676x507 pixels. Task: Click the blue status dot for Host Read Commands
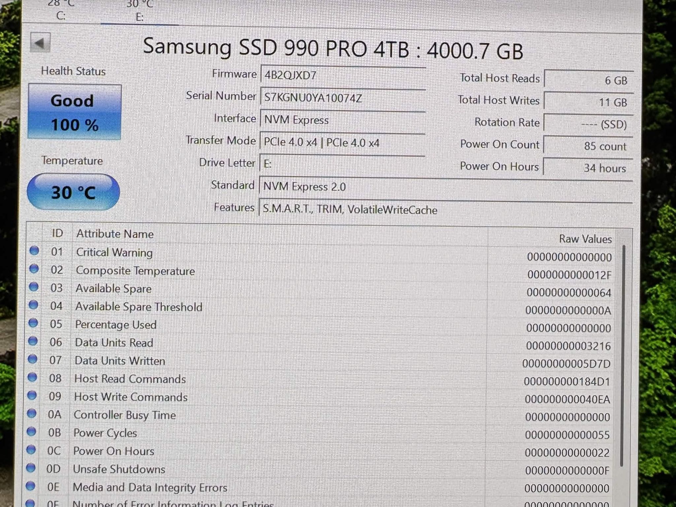click(x=32, y=377)
